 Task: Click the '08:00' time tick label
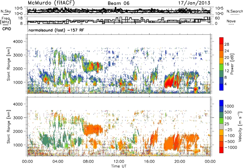(88, 162)
